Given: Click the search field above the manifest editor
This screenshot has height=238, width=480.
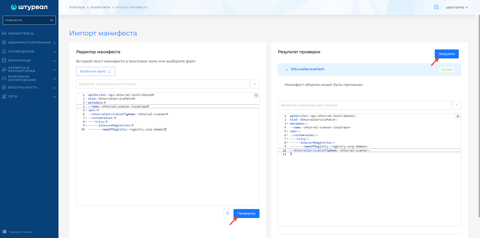Looking at the screenshot, I should click(x=162, y=84).
